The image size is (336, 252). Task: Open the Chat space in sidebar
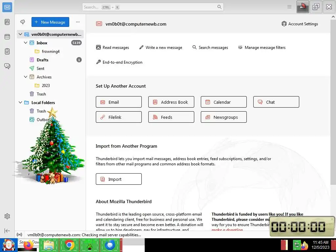[x=7, y=66]
